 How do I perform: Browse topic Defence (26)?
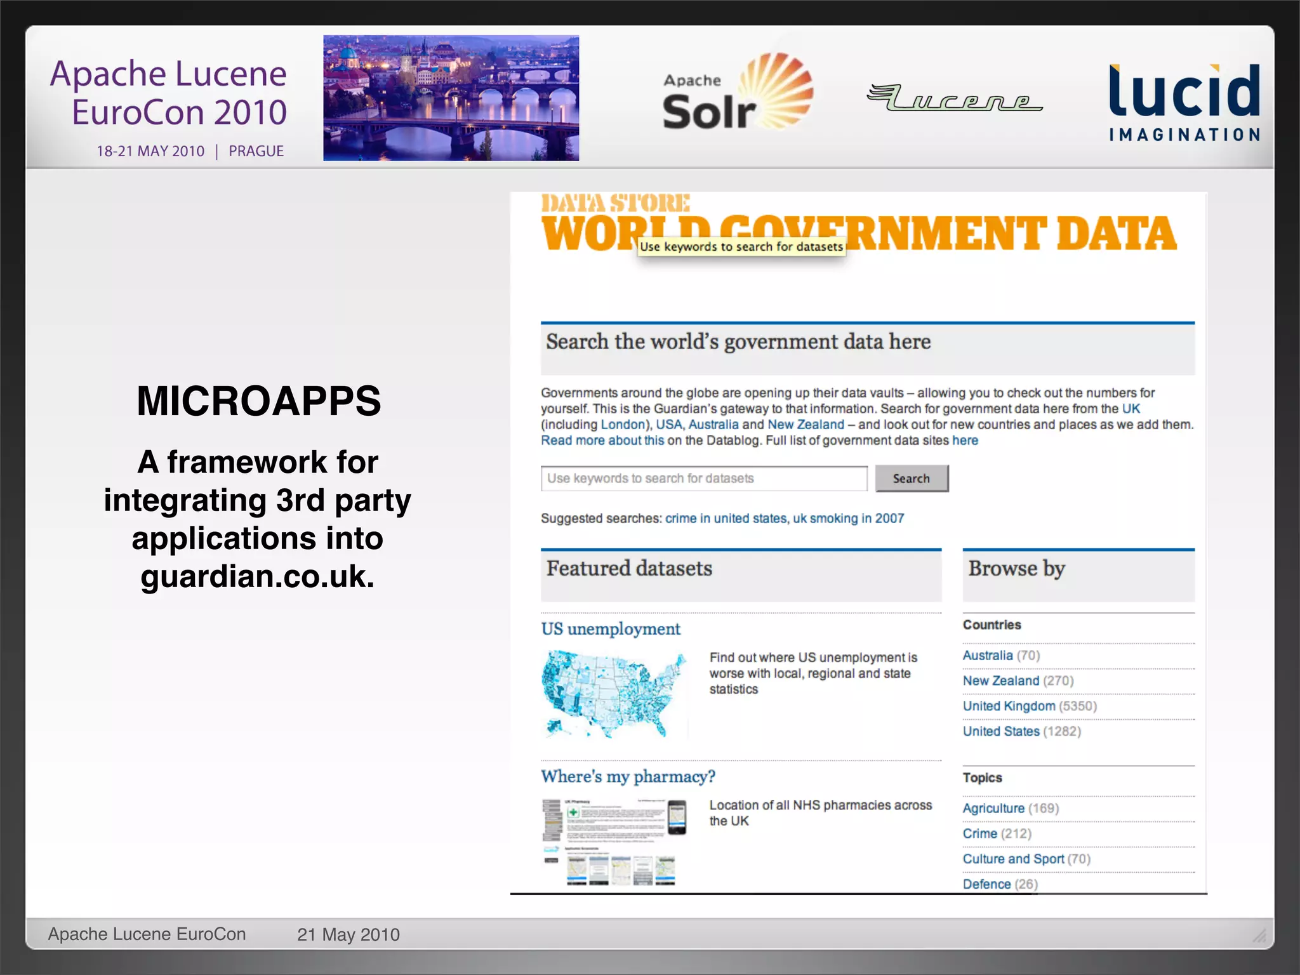click(1000, 884)
